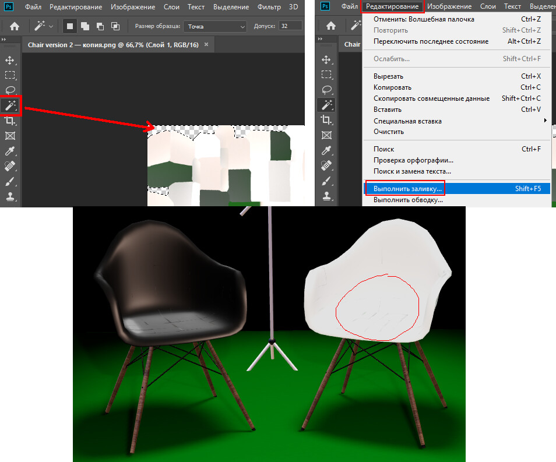Select the Lasso tool in right window
Viewport: 556px width, 462px height.
[326, 90]
